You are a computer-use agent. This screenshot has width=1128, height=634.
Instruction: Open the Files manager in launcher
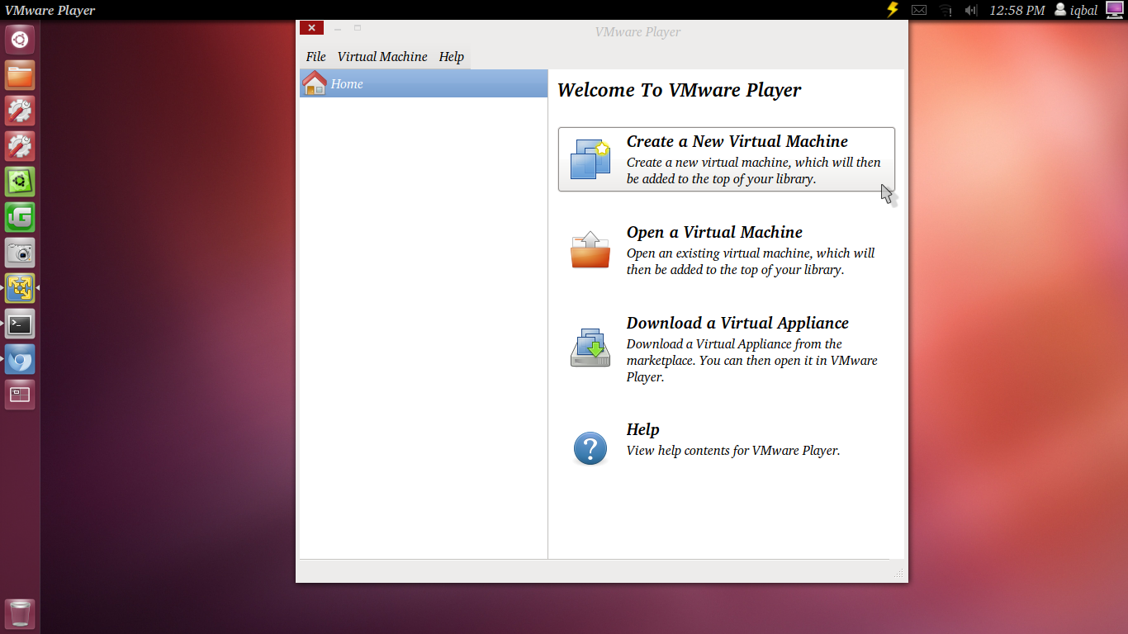pos(20,75)
